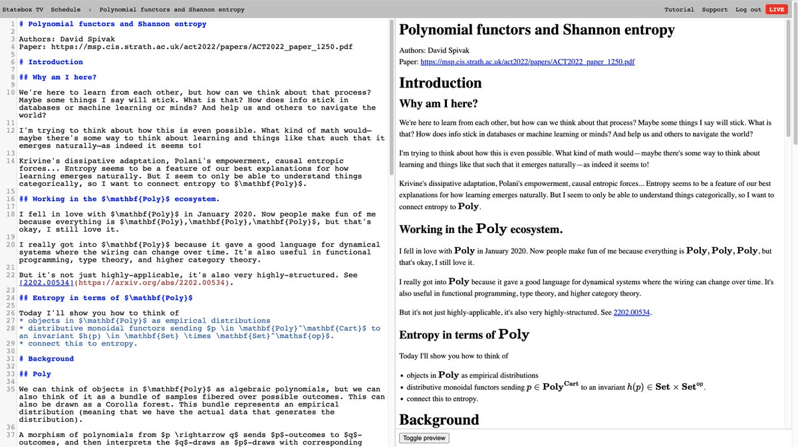Open the ACT2022 paper link in preview
Image resolution: width=798 pixels, height=447 pixels.
tap(527, 62)
